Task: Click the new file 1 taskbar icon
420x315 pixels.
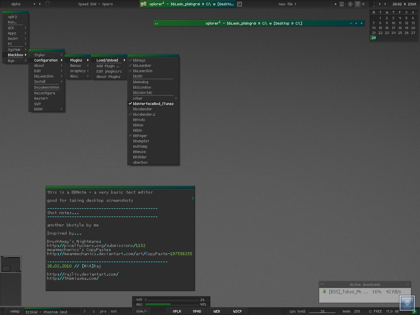Action: pyautogui.click(x=240, y=4)
